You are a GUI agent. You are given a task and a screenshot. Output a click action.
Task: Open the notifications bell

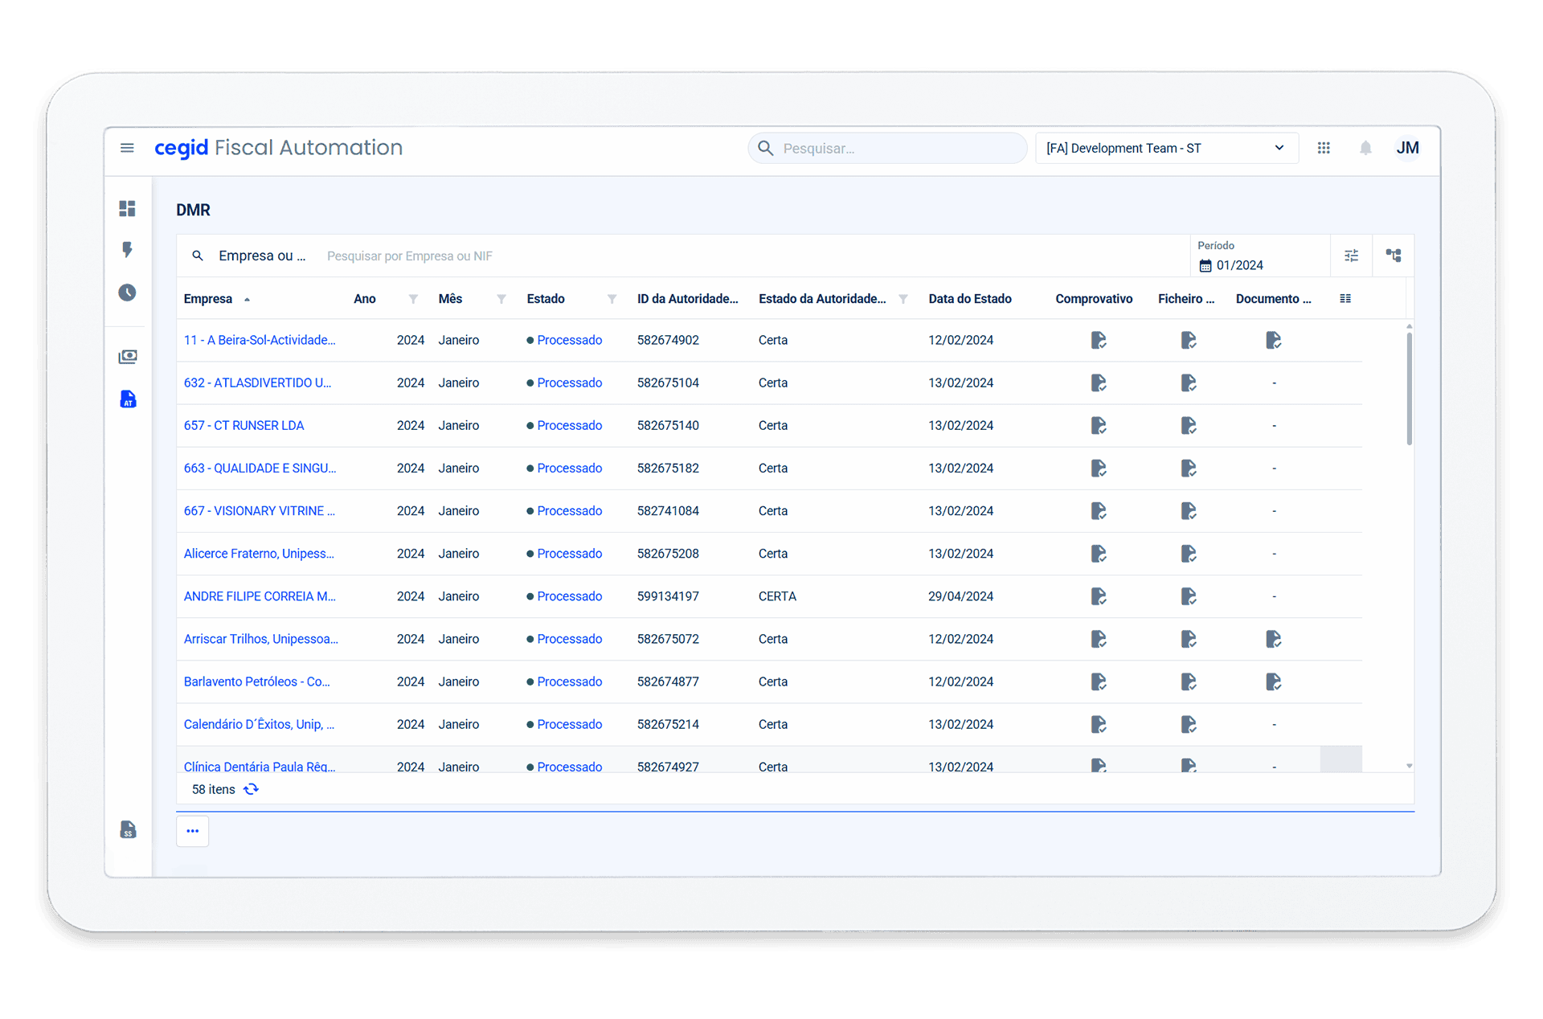(1365, 148)
